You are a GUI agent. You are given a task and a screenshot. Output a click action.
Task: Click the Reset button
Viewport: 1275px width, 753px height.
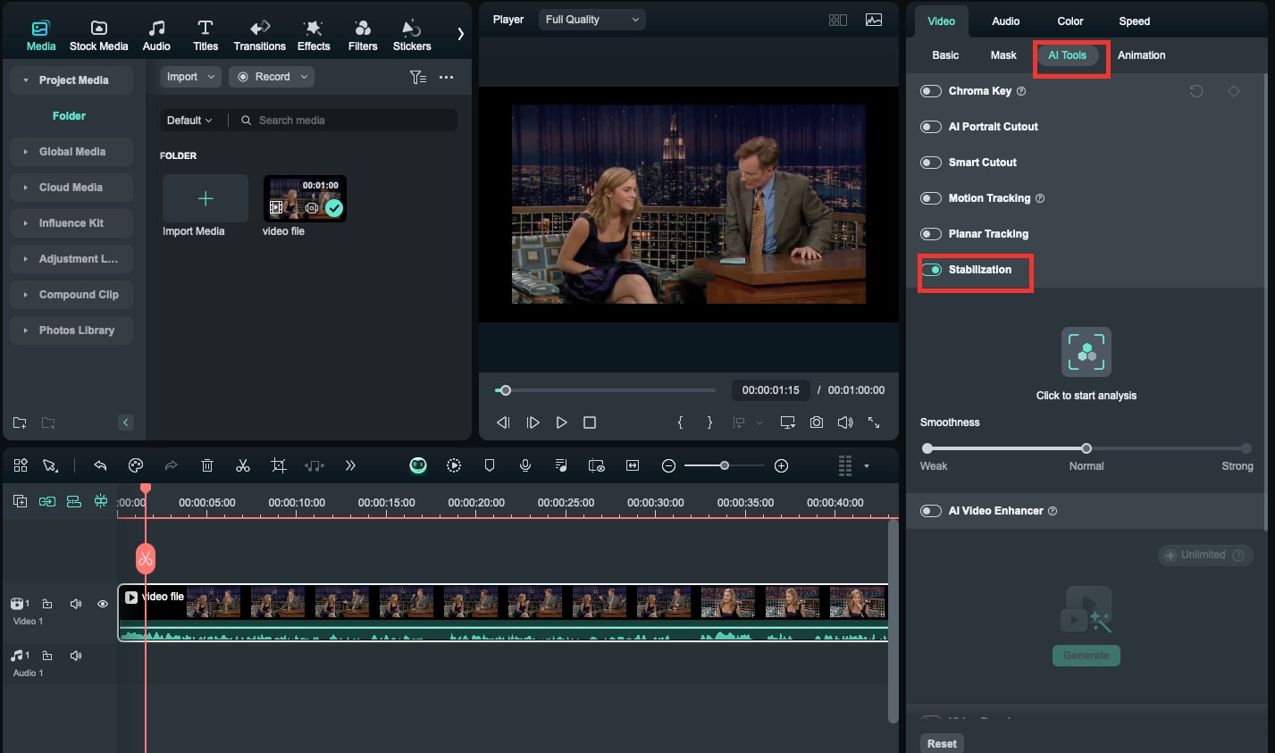pyautogui.click(x=942, y=743)
